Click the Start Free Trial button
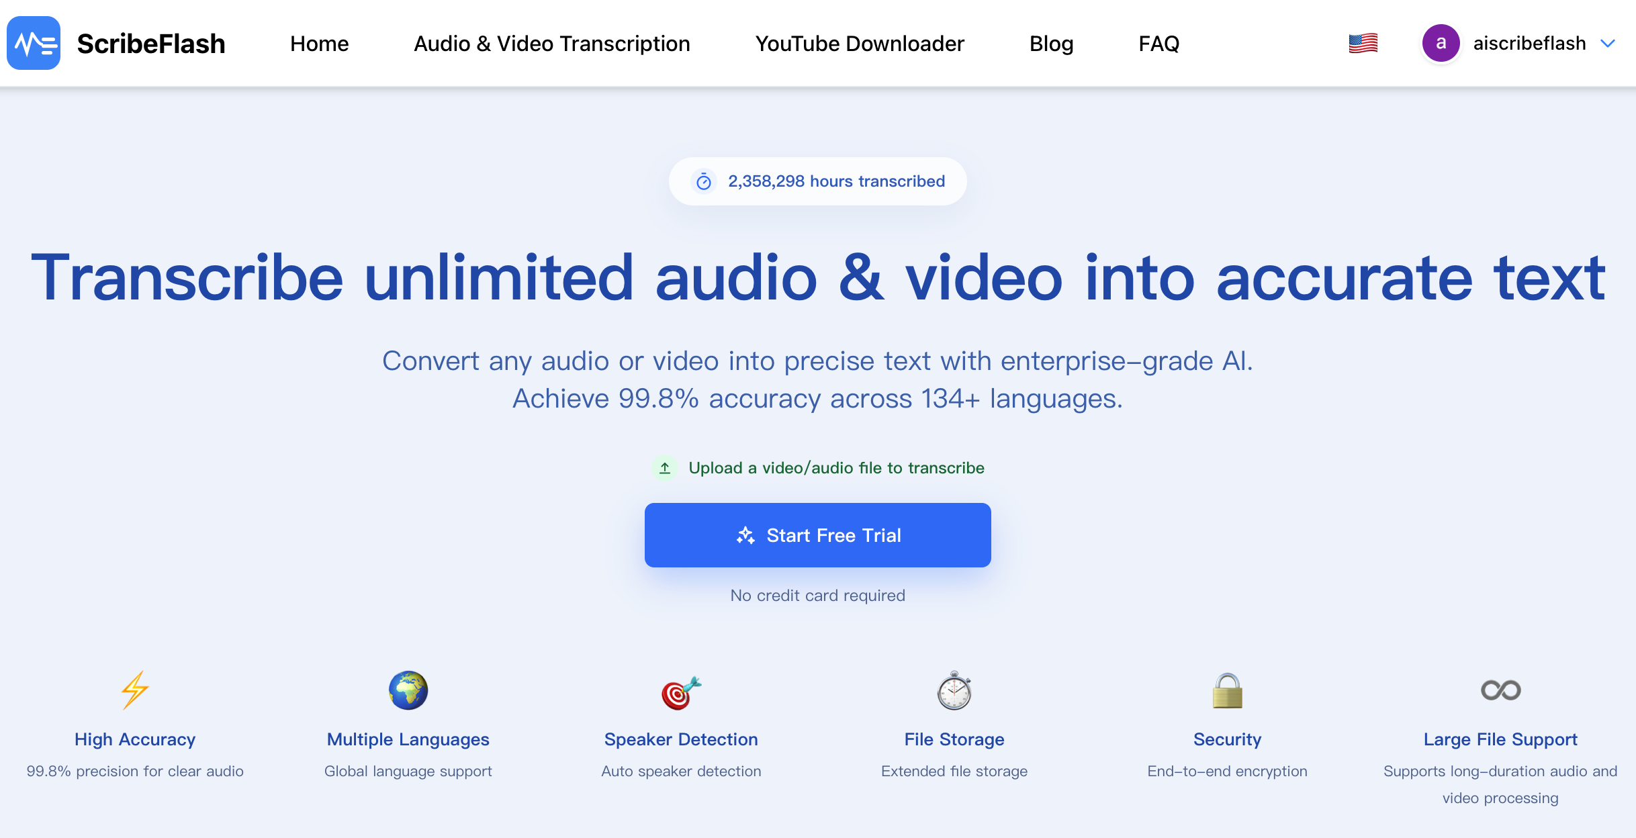The image size is (1636, 838). [818, 535]
